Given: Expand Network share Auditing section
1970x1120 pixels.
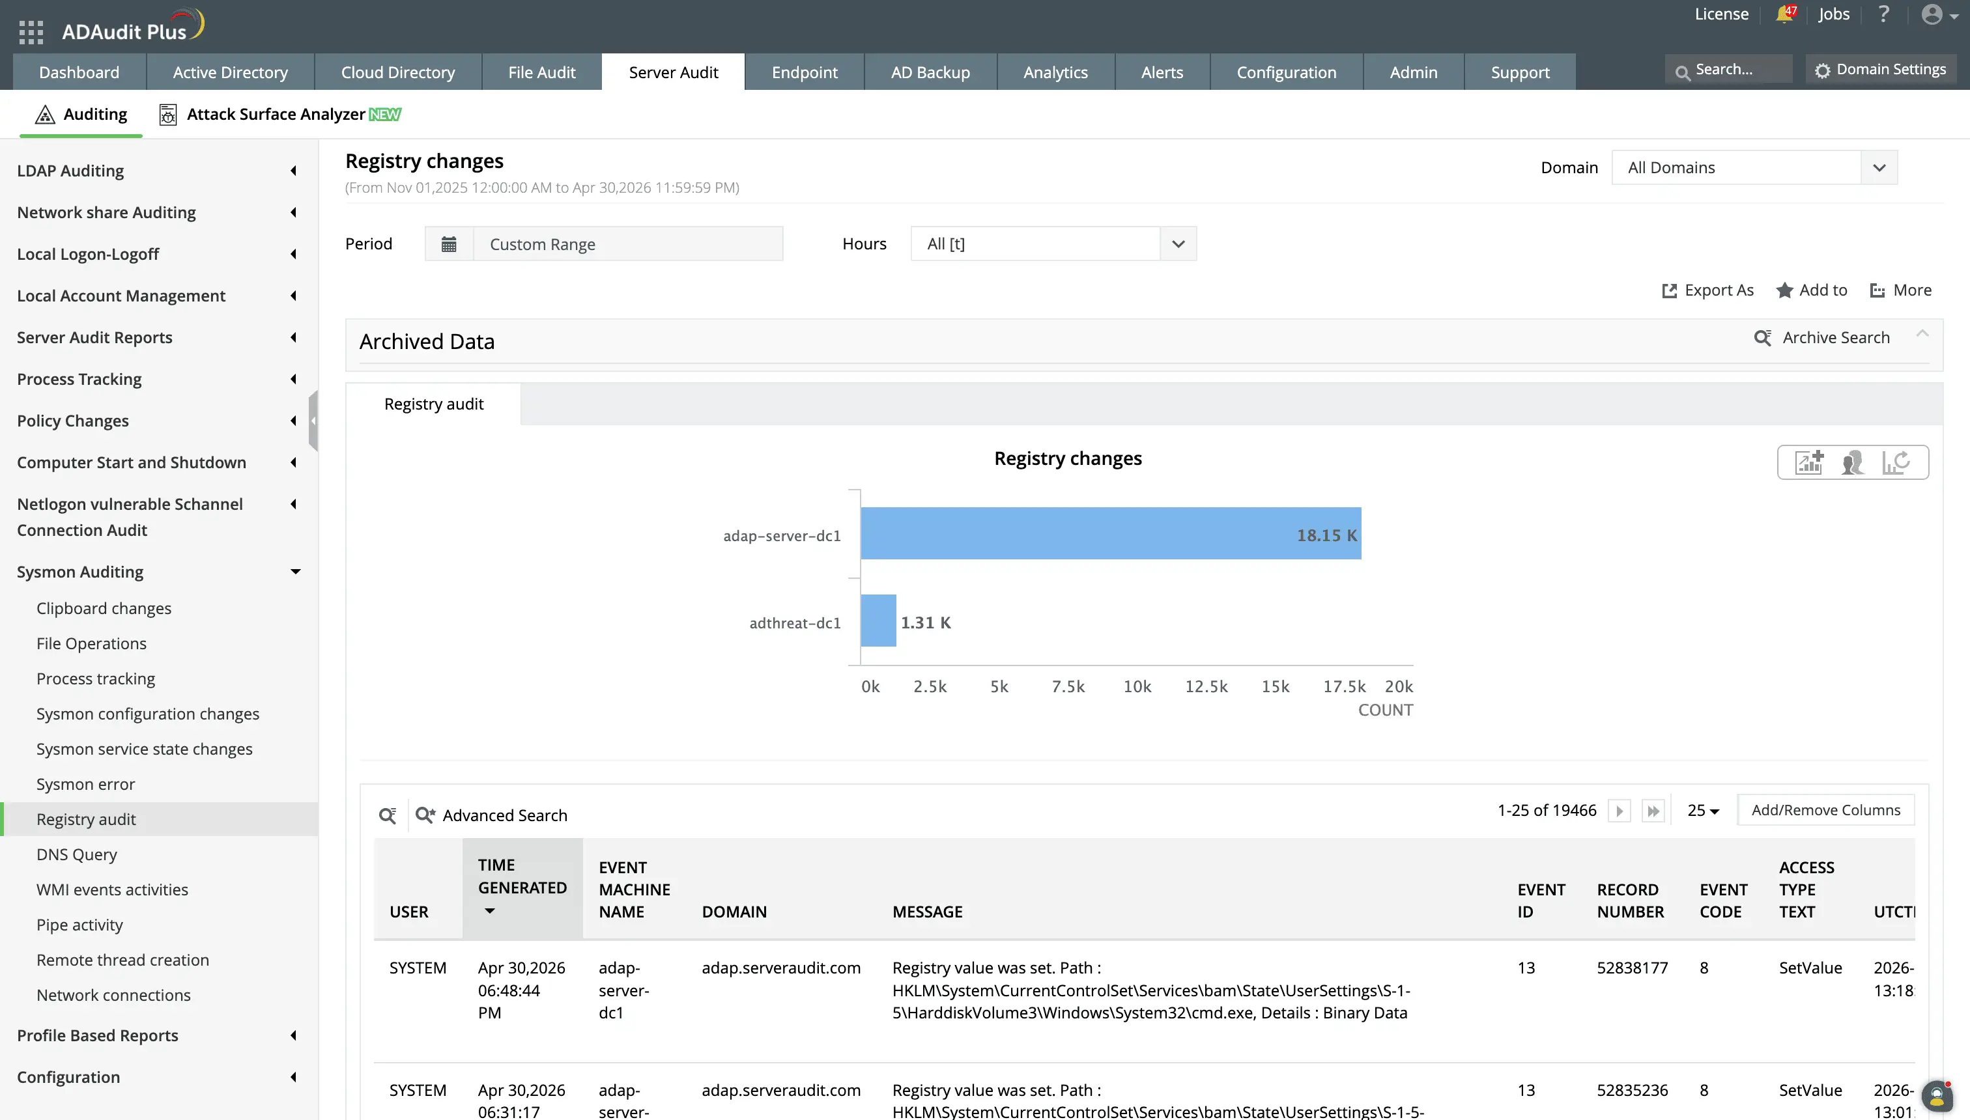Looking at the screenshot, I should pyautogui.click(x=158, y=212).
